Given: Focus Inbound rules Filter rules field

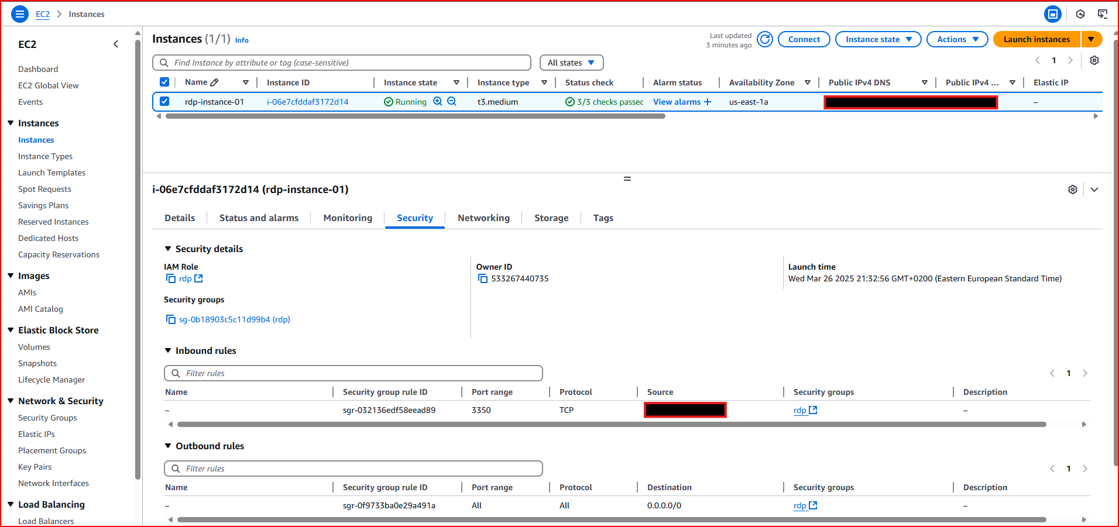Looking at the screenshot, I should tap(353, 373).
